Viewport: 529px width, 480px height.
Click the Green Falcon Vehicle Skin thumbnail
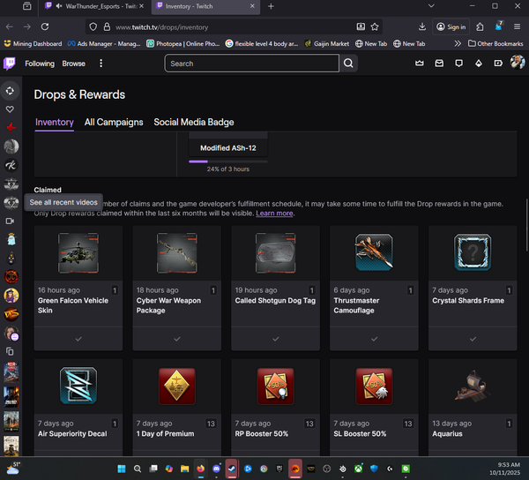click(78, 253)
